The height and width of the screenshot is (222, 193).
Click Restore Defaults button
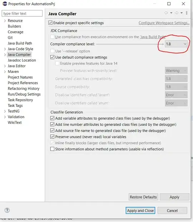[143, 197]
